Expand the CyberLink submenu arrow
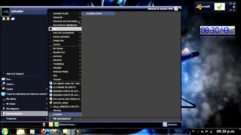Viewport: 241px width, 135px height. click(80, 17)
